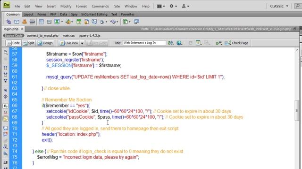Viewport: 302px width, 169px height.
Task: Click the Dreamweaver Dw logo
Action: (x=7, y=5)
